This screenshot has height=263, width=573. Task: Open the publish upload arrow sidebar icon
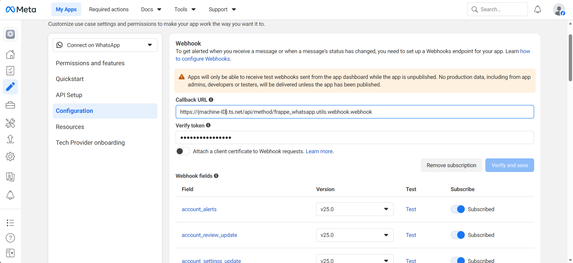[x=10, y=139]
